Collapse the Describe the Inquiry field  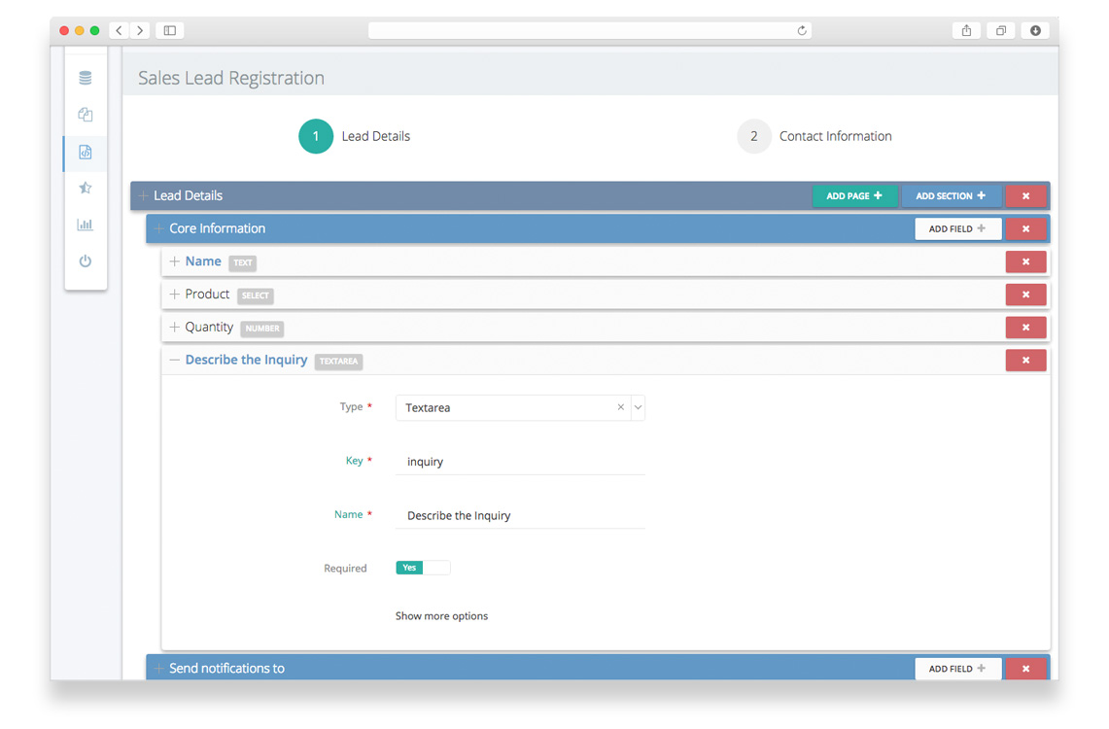pos(175,361)
